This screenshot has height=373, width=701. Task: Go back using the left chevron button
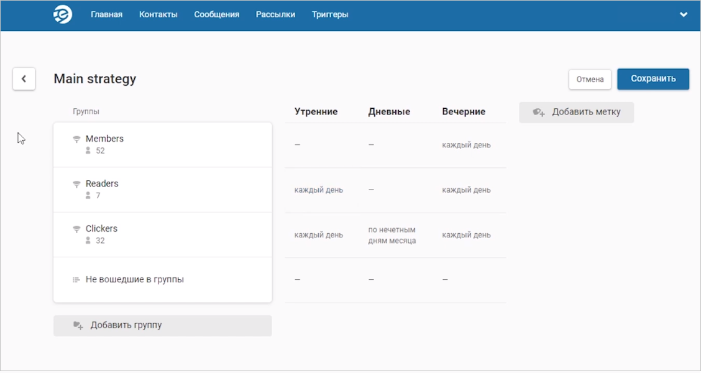[24, 79]
